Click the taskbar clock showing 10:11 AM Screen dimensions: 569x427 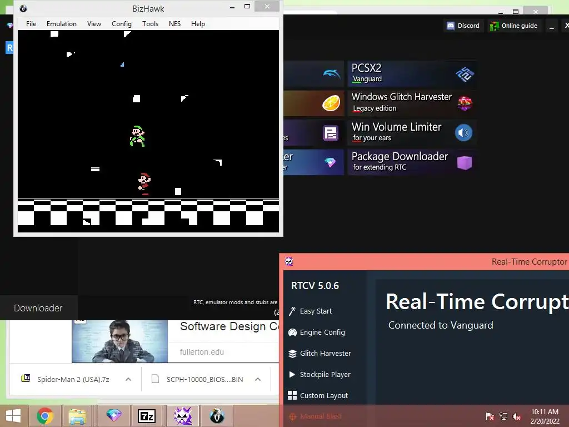545,416
